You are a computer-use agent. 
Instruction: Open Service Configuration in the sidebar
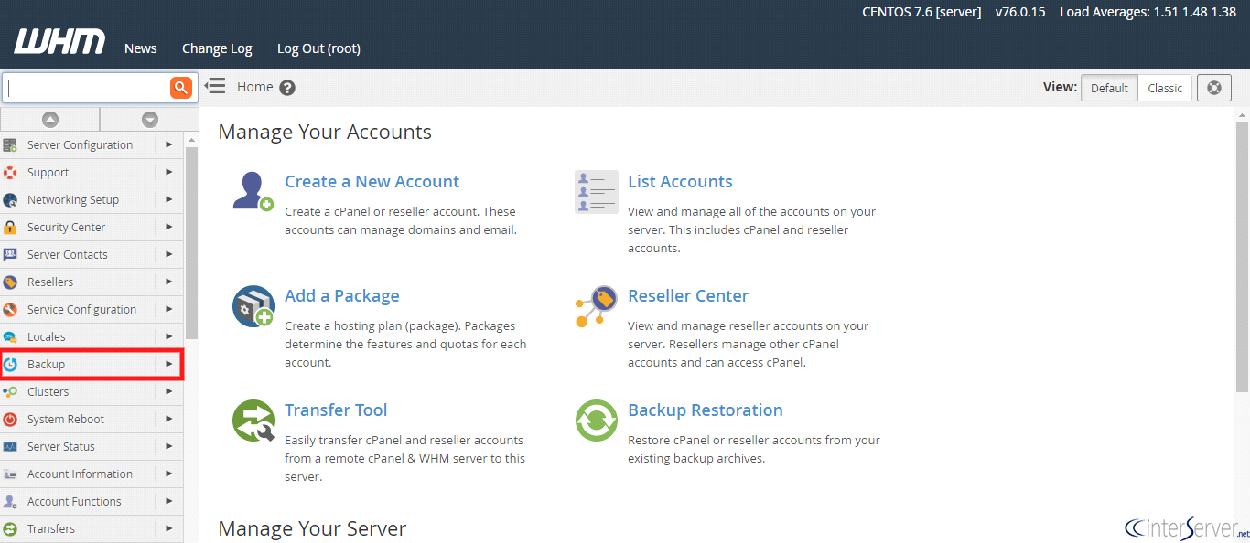pos(92,309)
